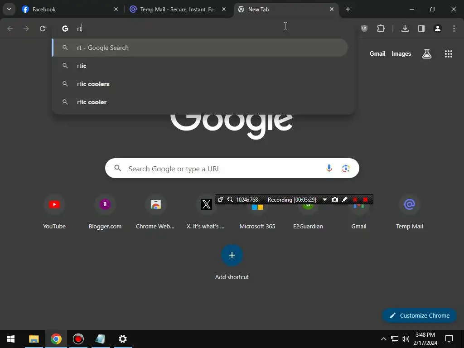Open the screen recorder taskbar icon
This screenshot has height=348, width=464.
78,339
